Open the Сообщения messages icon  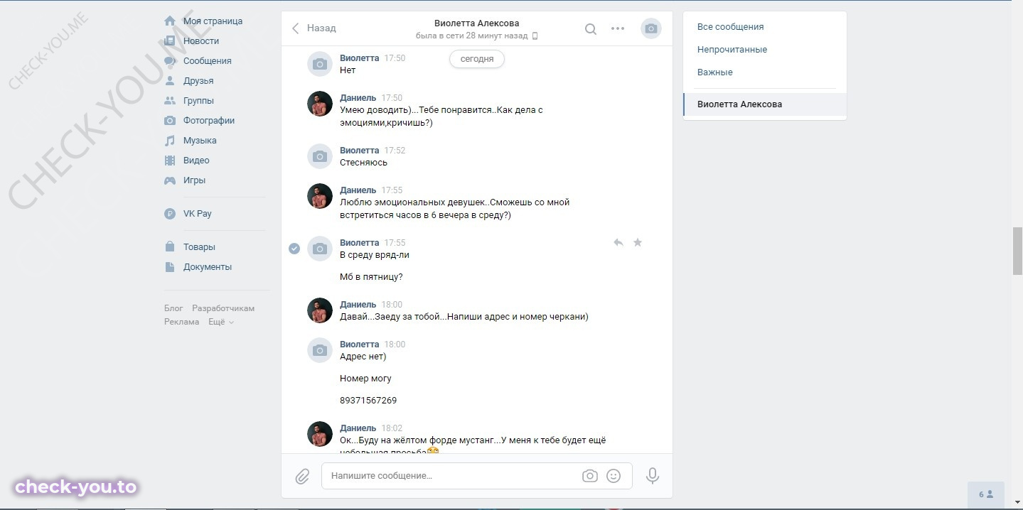(x=170, y=61)
